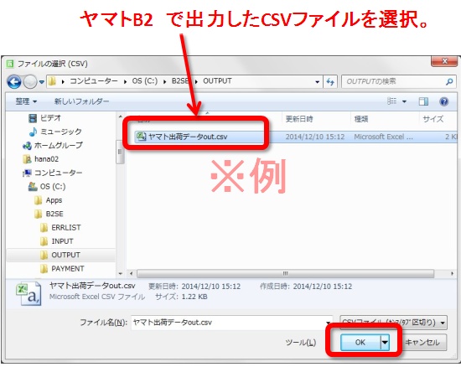
Task: Focus the OUTPUTの検索 search box
Action: (x=394, y=81)
